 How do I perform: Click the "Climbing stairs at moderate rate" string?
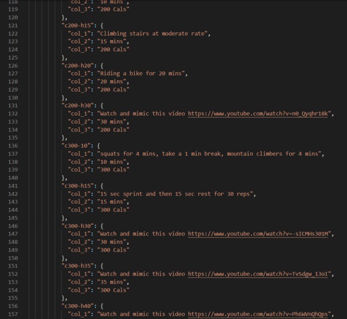click(x=152, y=33)
